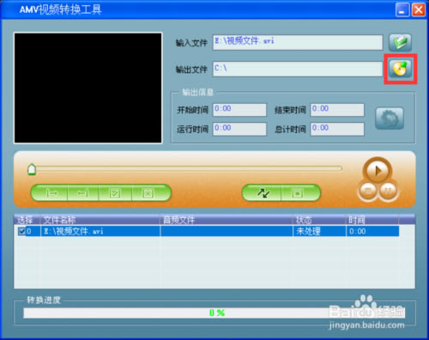Click the 状态 column header
The width and height of the screenshot is (429, 340).
coord(319,220)
